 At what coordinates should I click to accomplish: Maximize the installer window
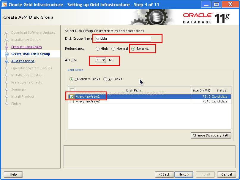coord(216,4)
